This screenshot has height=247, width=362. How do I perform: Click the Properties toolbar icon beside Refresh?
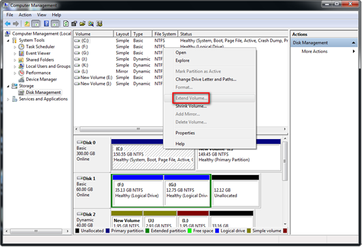(74, 24)
